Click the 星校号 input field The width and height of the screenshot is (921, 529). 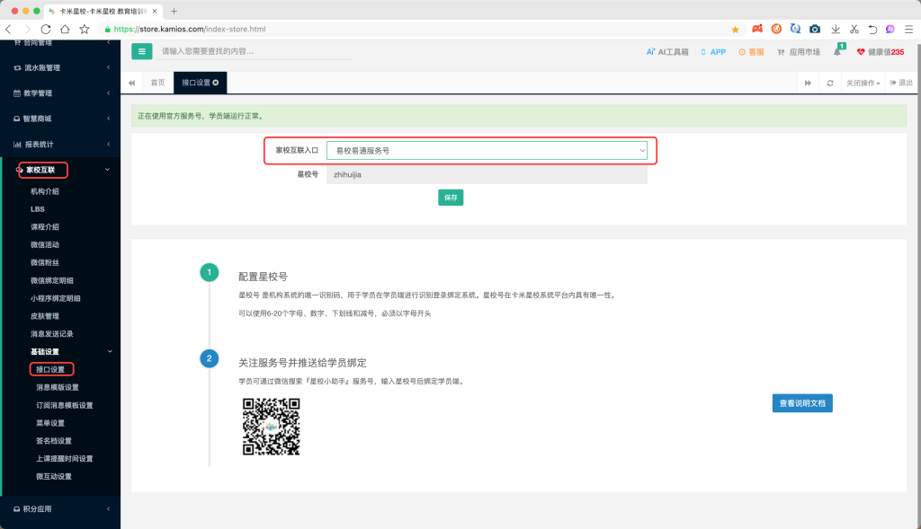coord(487,175)
